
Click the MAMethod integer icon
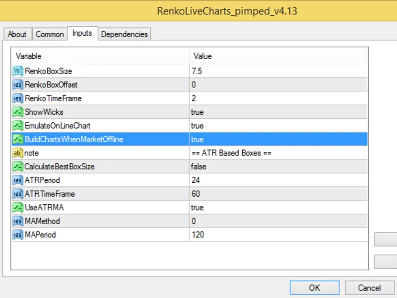[x=18, y=221]
